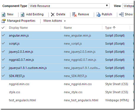Open the test_angularJs.html web resource
The image size is (135, 110).
(22, 100)
